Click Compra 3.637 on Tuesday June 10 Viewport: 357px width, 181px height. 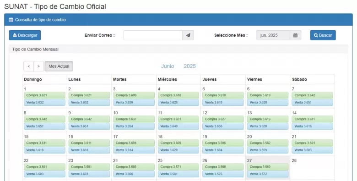coord(134,119)
